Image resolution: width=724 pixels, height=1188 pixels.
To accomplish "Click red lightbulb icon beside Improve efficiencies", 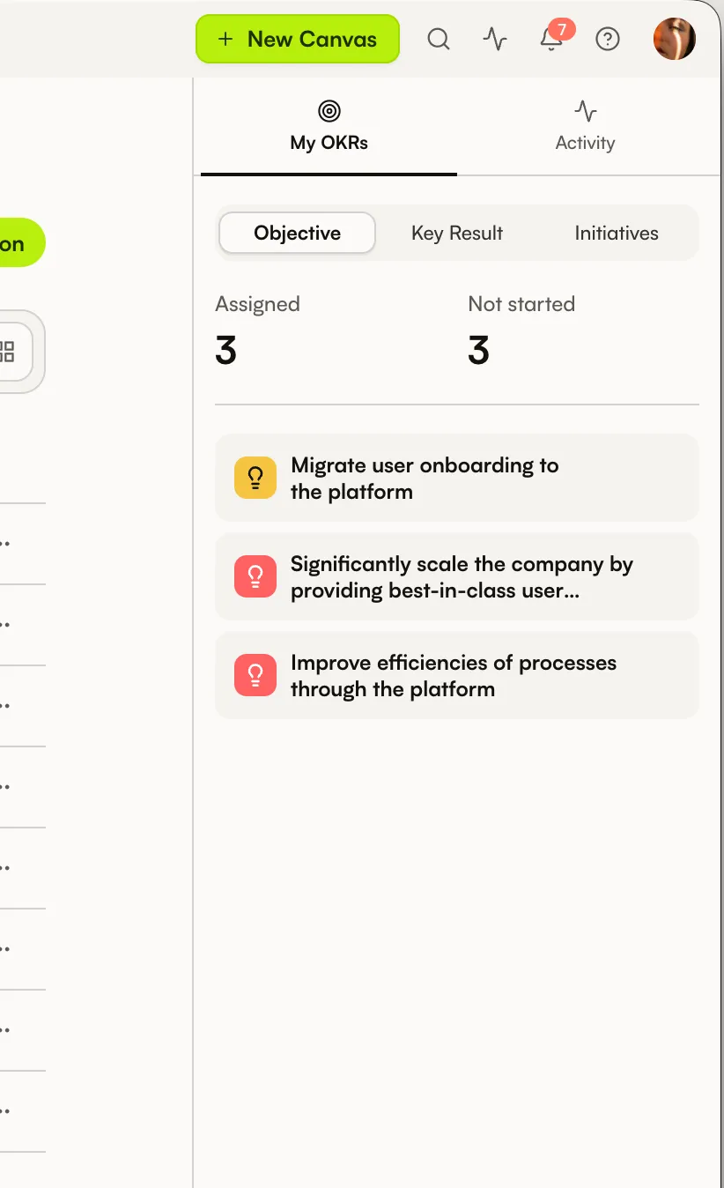I will (255, 675).
